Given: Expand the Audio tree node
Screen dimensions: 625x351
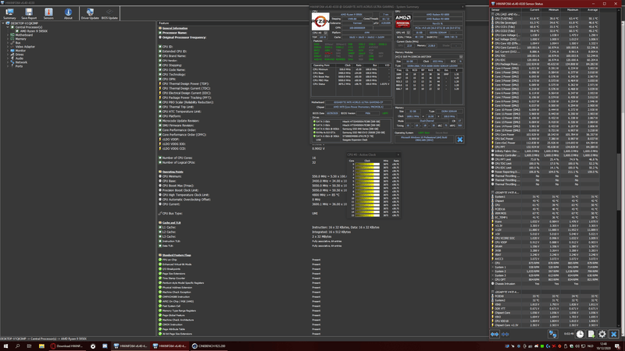Looking at the screenshot, I should pyautogui.click(x=8, y=58).
